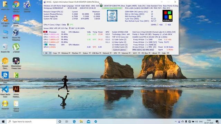Click the CPU-0 row label
Viewport: 221px width, 124px height.
click(46, 34)
